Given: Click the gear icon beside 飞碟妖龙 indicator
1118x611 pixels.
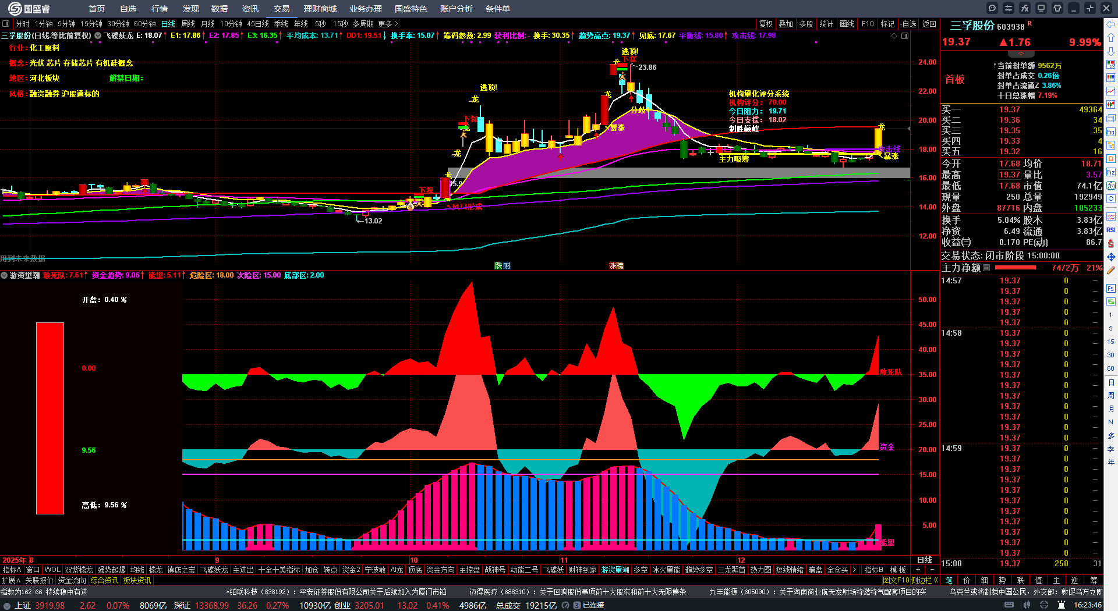Looking at the screenshot, I should (98, 35).
